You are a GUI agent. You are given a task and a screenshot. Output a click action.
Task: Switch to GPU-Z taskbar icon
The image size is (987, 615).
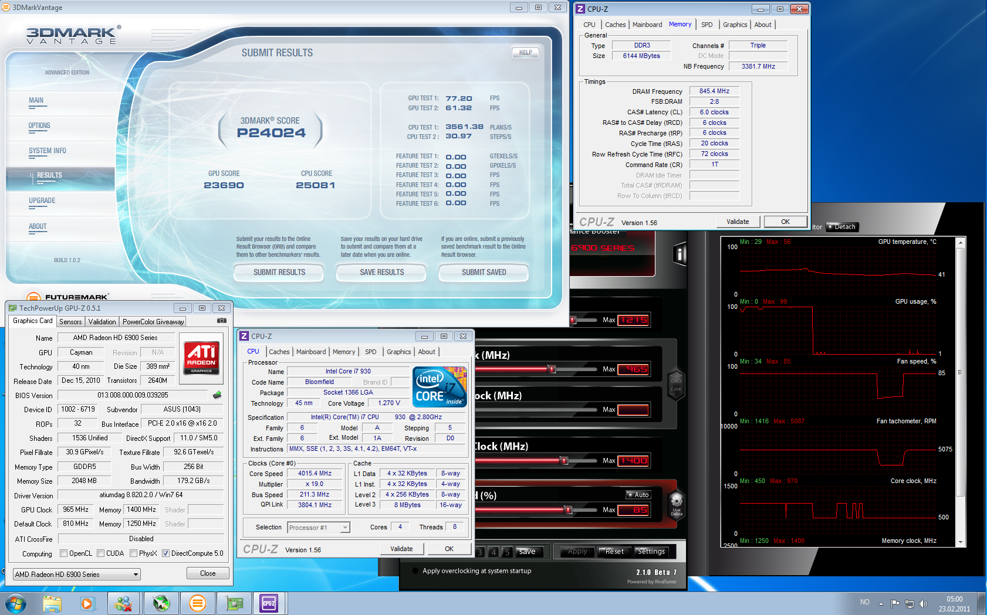234,603
